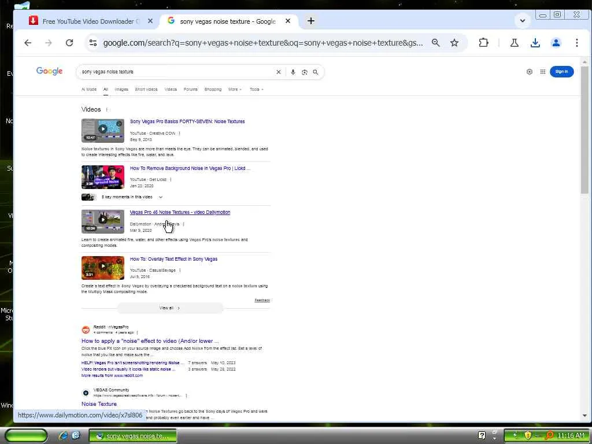Click the security shield tray icon

[528, 436]
